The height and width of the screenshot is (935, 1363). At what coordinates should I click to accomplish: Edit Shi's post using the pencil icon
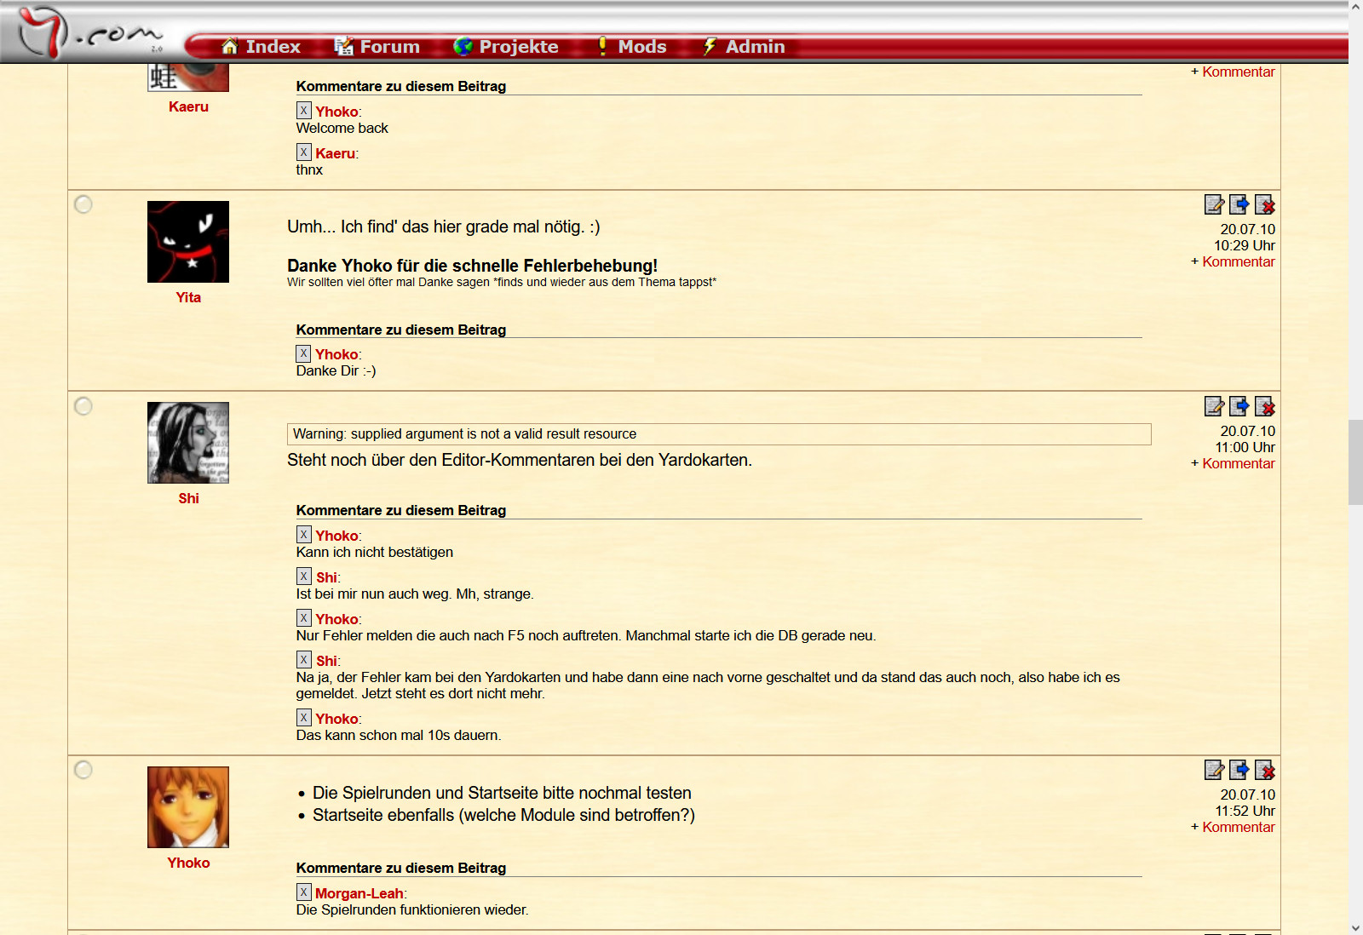[1214, 406]
